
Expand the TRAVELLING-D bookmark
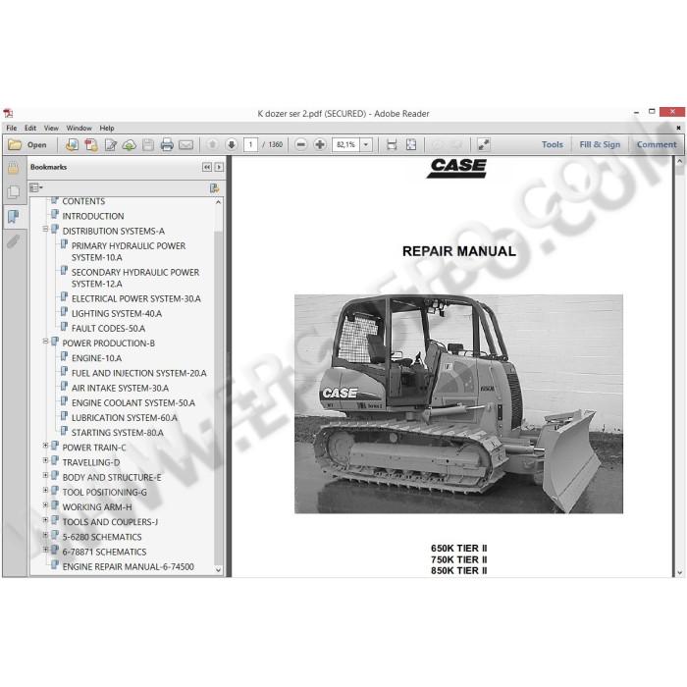point(45,460)
